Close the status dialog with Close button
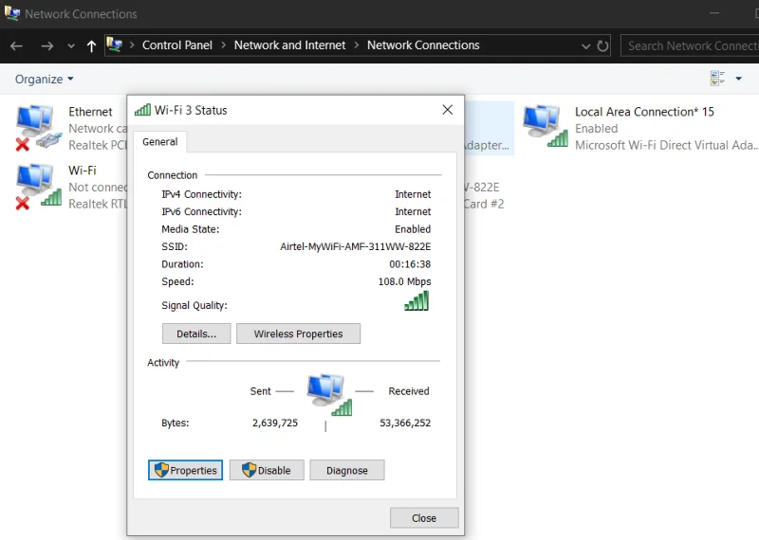The image size is (759, 540). tap(424, 518)
